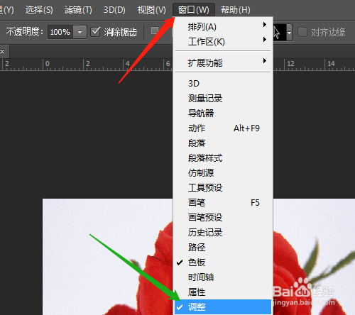Select 历史记录 menu item
This screenshot has width=355, height=315.
223,233
